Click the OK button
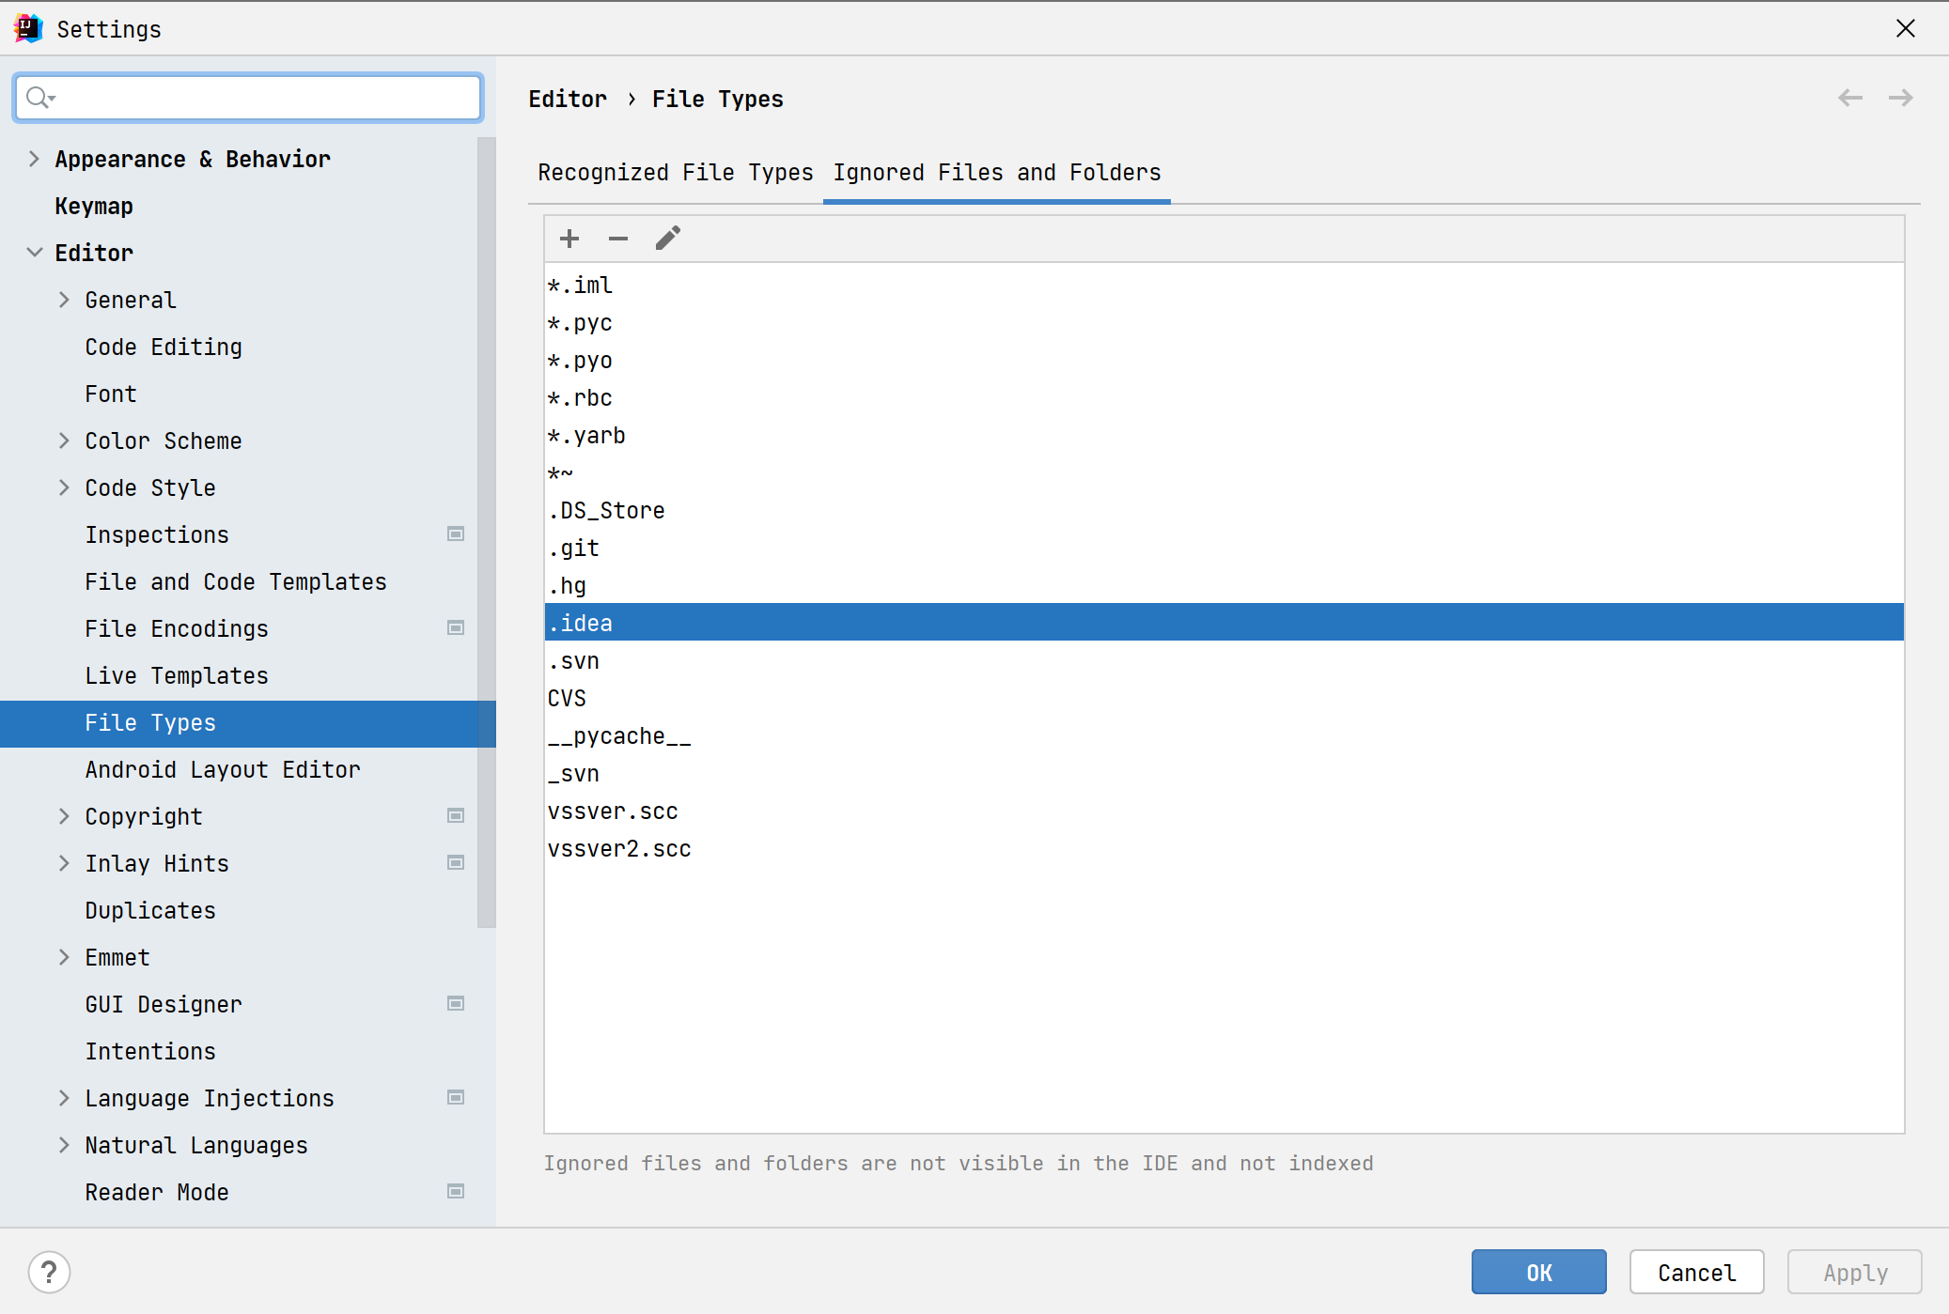Image resolution: width=1949 pixels, height=1314 pixels. click(1539, 1273)
